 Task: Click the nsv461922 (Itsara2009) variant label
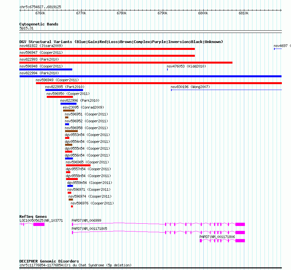click(41, 46)
